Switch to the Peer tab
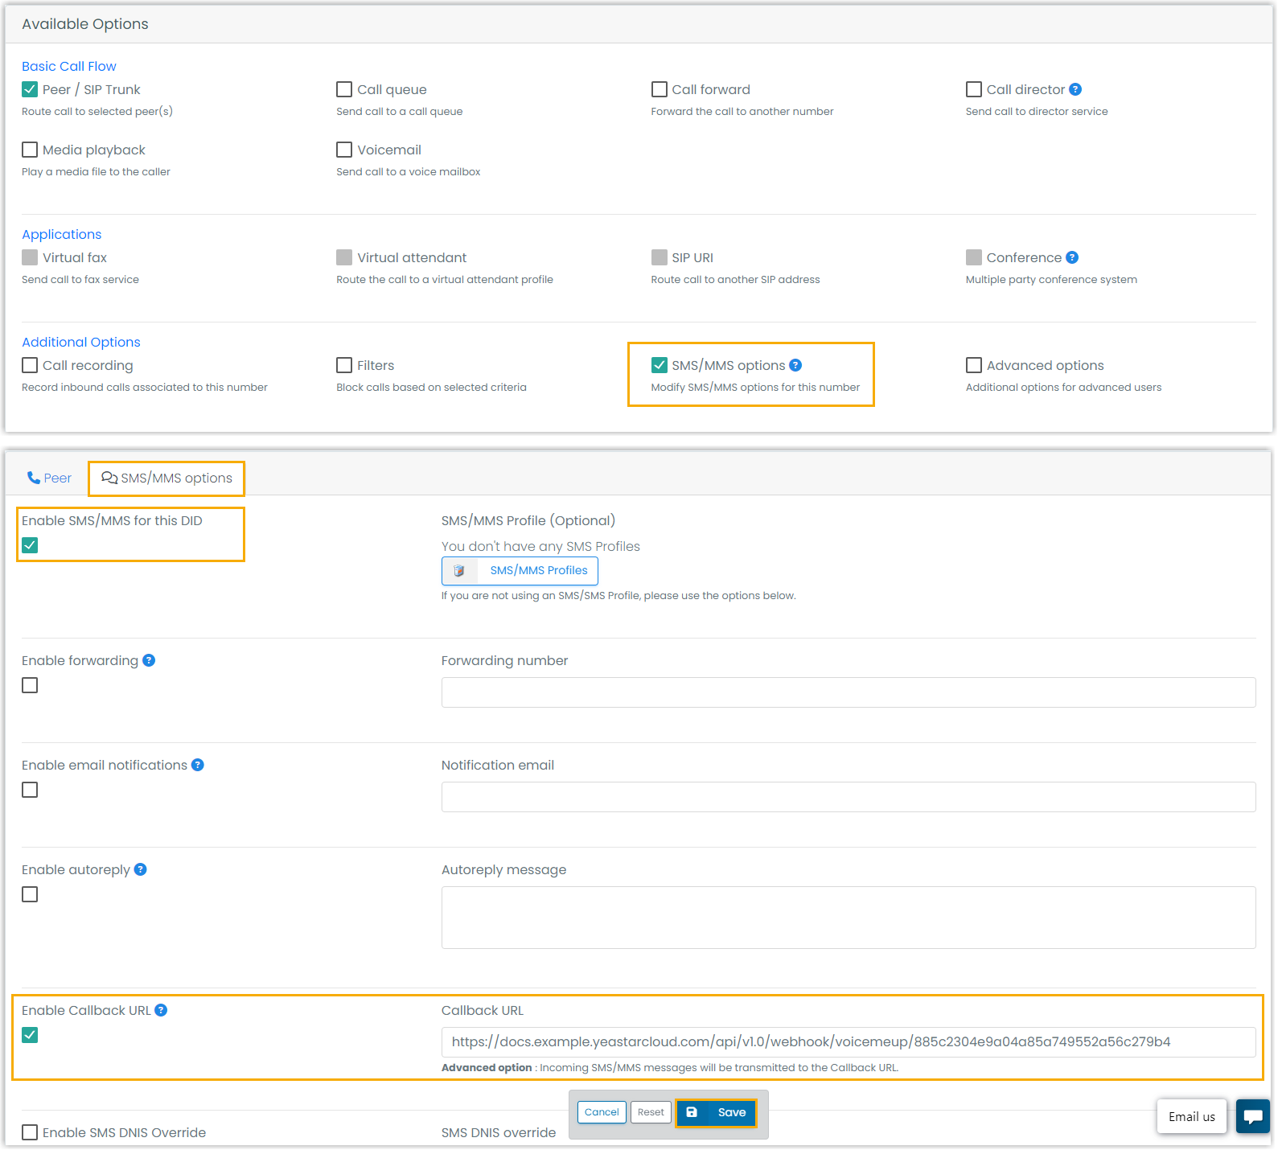The height and width of the screenshot is (1150, 1278). [x=49, y=478]
